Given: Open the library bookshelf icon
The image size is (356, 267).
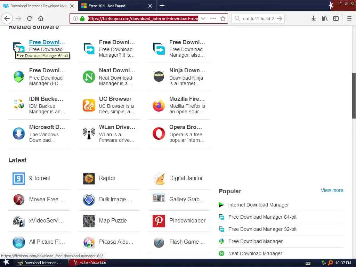Looking at the screenshot, I should point(325,18).
